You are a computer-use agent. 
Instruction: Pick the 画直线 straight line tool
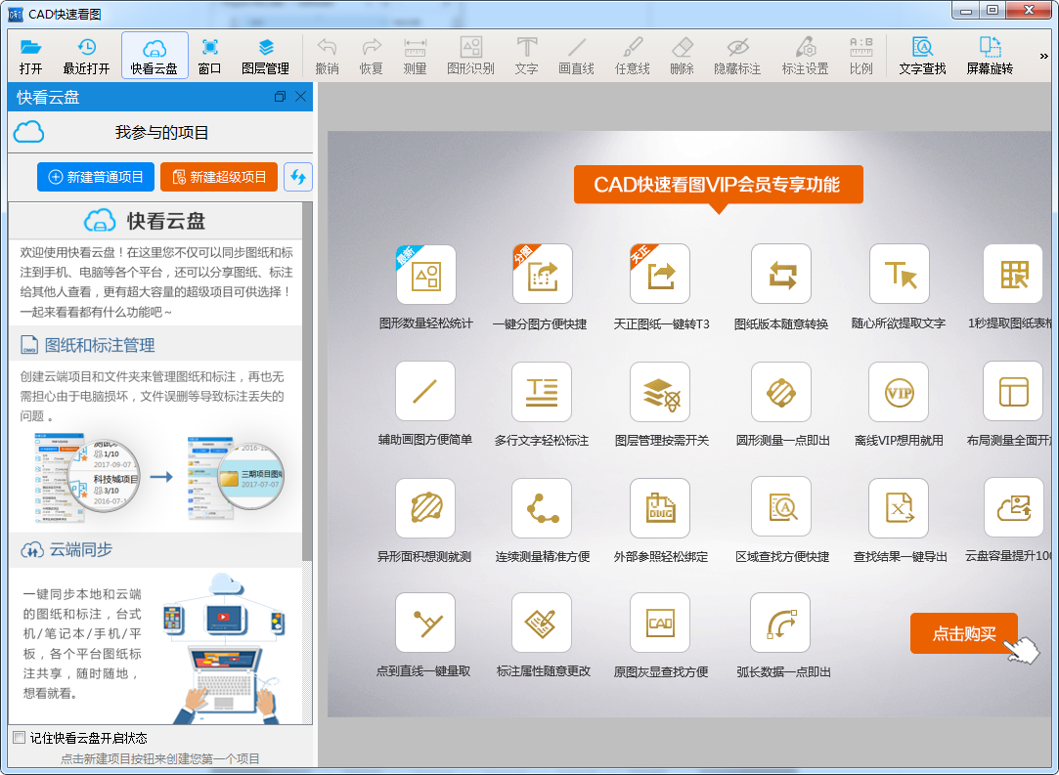pos(576,55)
